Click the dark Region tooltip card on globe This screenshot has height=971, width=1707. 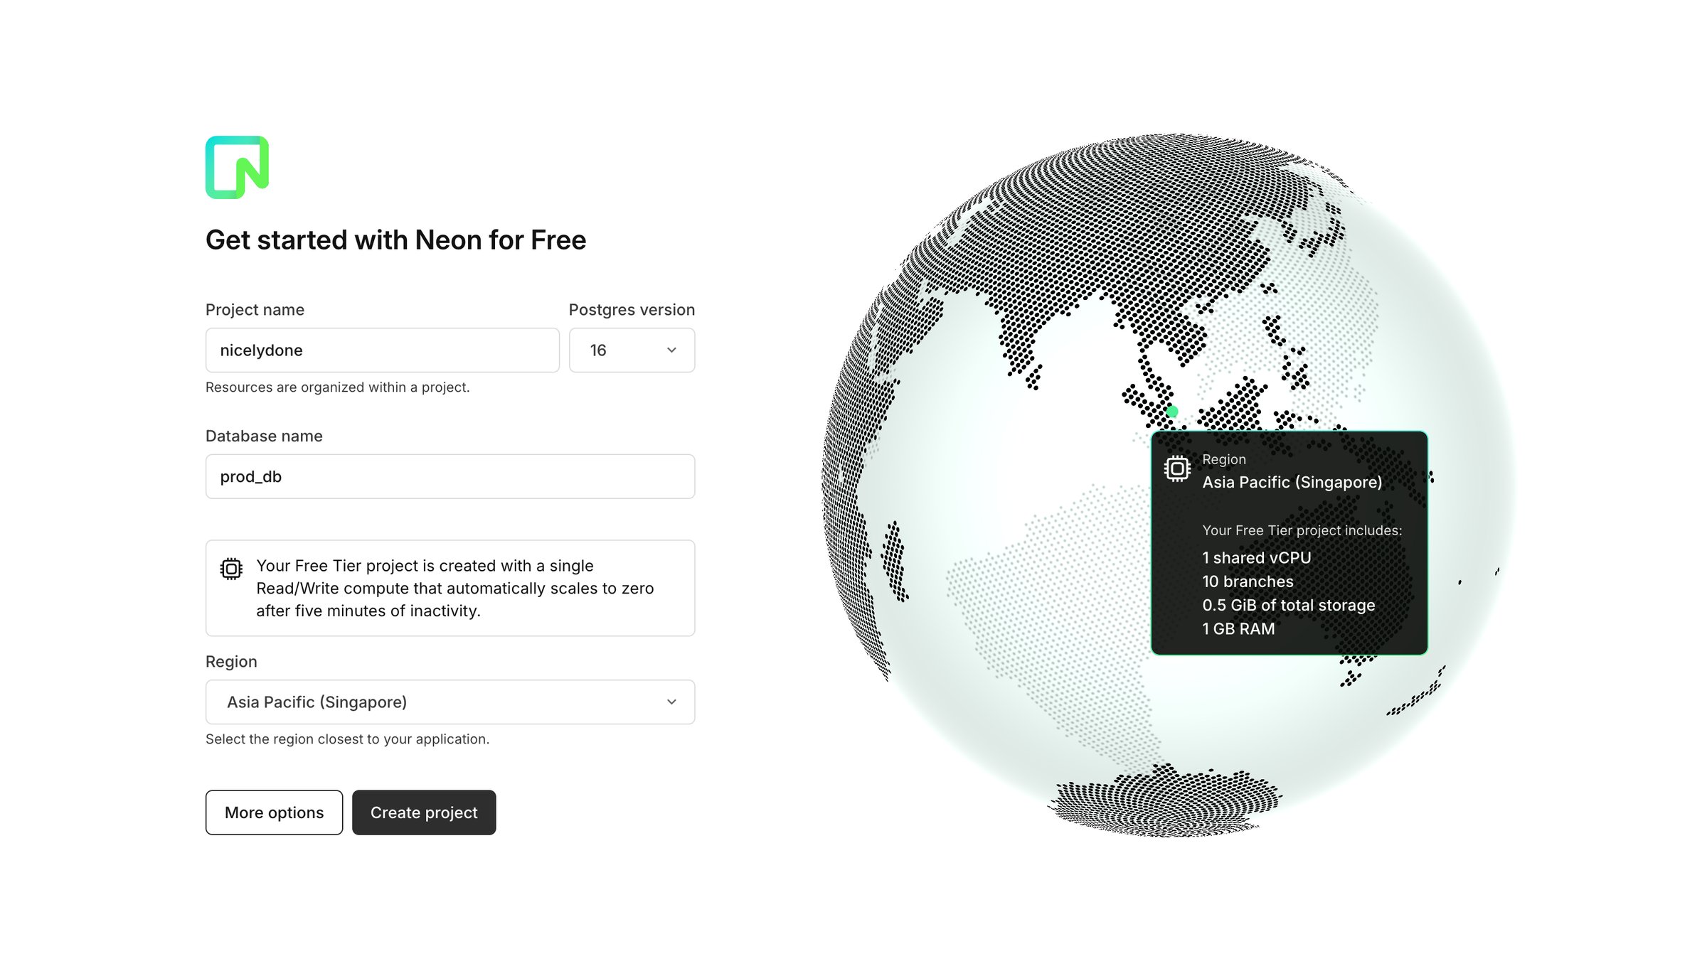coord(1289,542)
